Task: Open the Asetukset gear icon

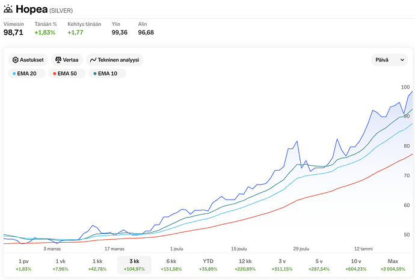Action: [16, 60]
